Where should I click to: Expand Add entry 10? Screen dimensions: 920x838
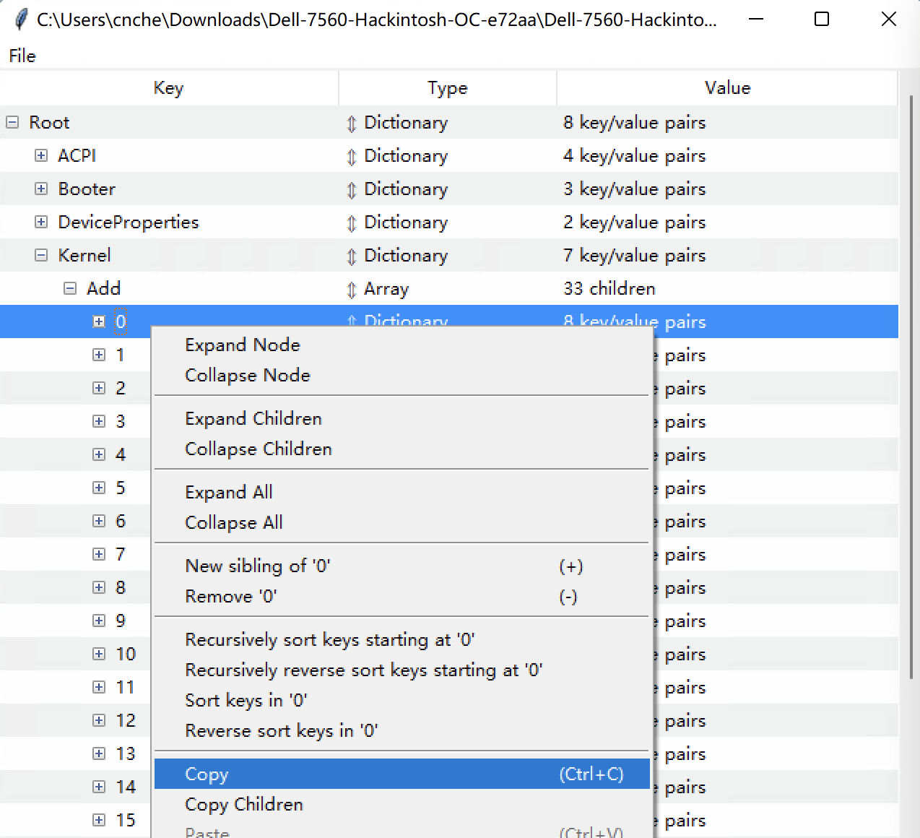tap(99, 654)
